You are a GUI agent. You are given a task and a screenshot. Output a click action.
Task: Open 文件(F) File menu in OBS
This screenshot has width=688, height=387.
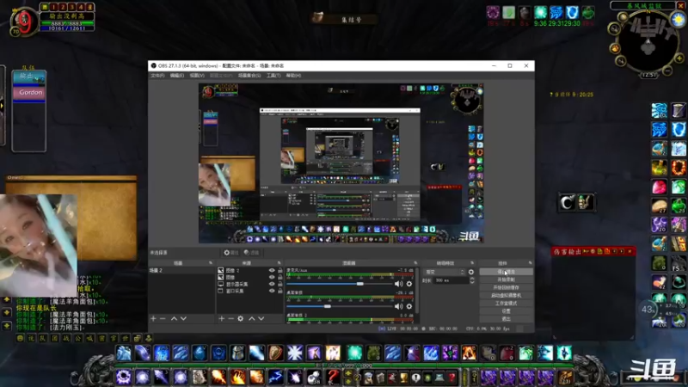pyautogui.click(x=157, y=76)
